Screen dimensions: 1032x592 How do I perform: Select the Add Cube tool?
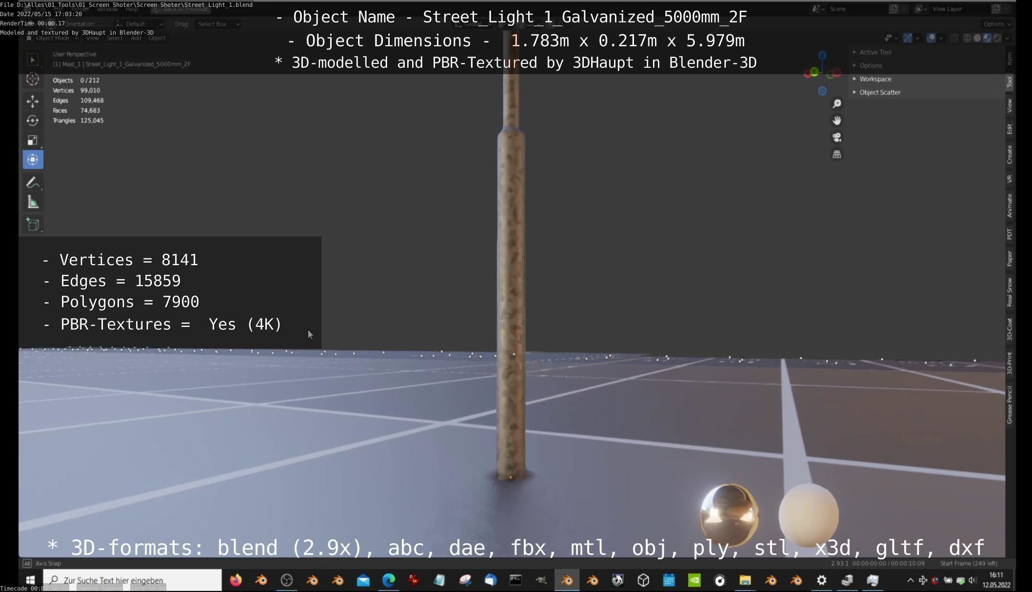click(x=33, y=224)
